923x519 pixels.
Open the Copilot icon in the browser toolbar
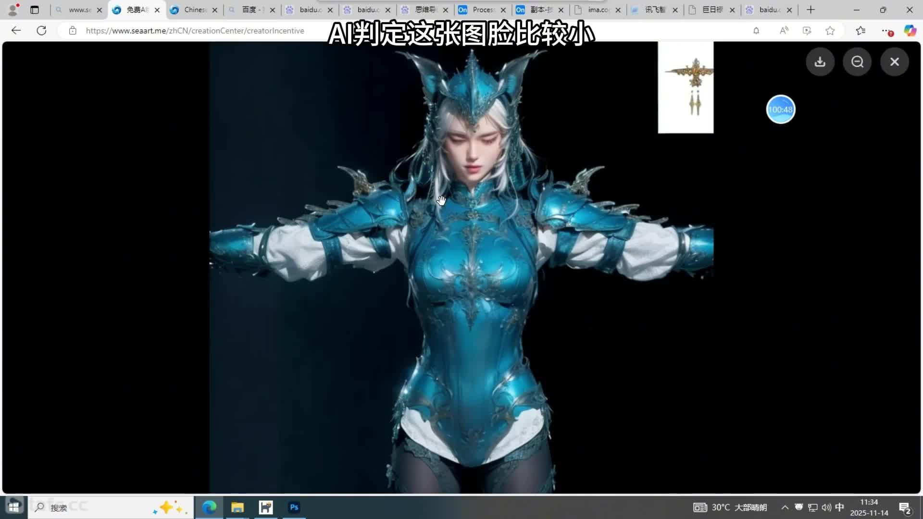pyautogui.click(x=910, y=31)
